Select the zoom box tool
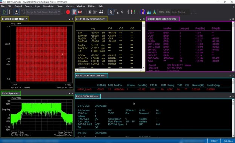Screen dimensions: 235x143 [117, 12]
